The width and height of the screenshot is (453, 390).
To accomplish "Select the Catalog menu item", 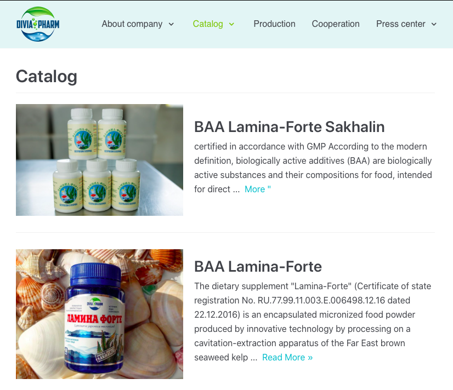I will click(x=208, y=24).
